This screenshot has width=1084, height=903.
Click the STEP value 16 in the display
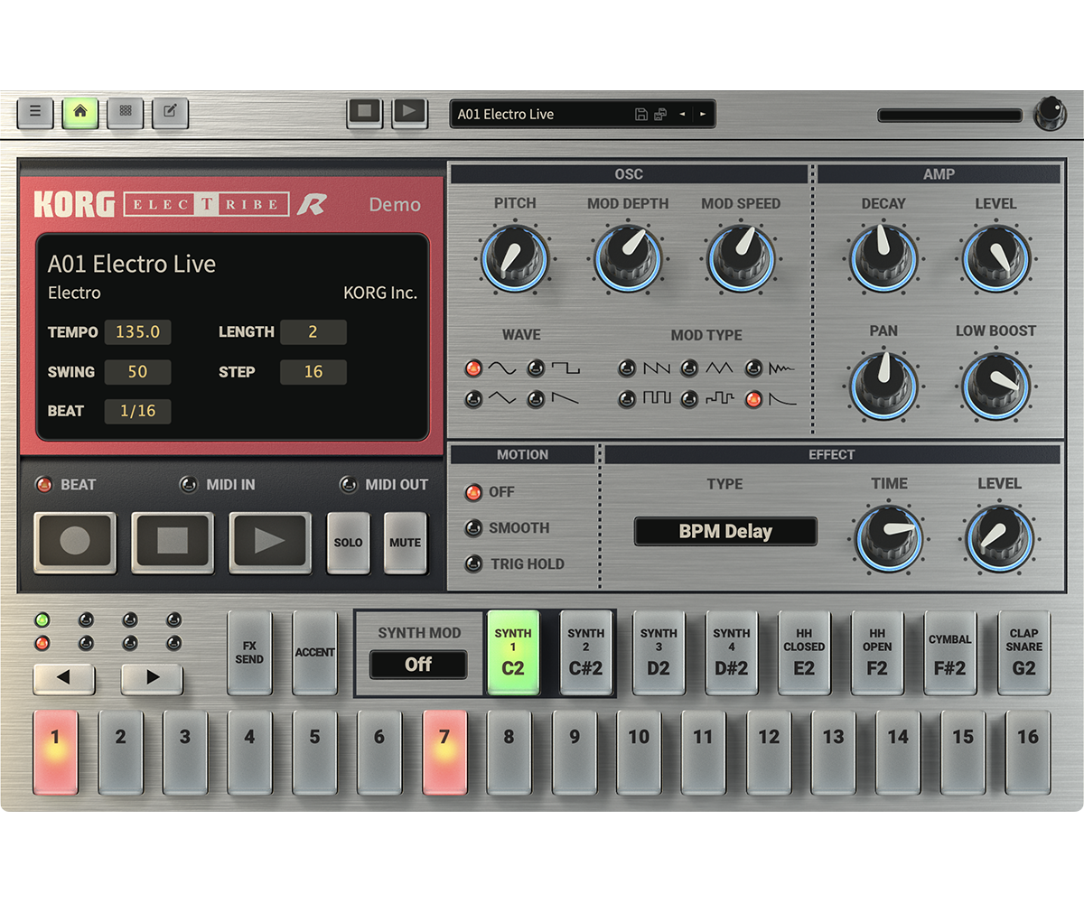coord(313,371)
